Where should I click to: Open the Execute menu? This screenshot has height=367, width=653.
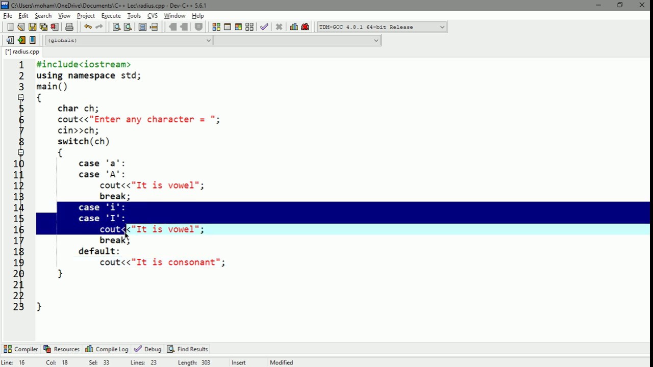tap(111, 16)
